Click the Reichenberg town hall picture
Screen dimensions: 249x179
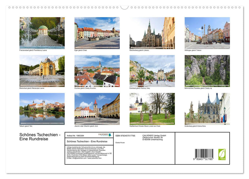pos(152,33)
